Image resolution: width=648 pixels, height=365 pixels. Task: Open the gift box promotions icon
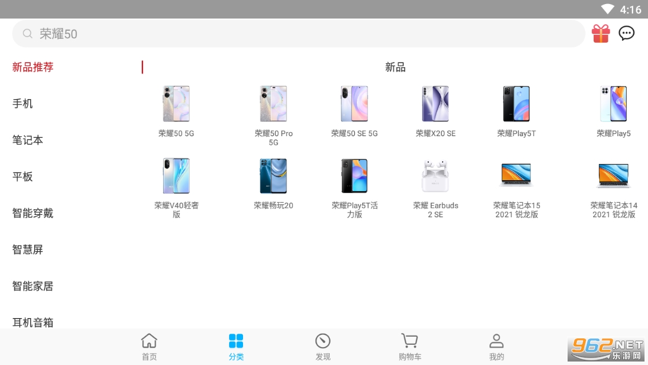pos(601,34)
